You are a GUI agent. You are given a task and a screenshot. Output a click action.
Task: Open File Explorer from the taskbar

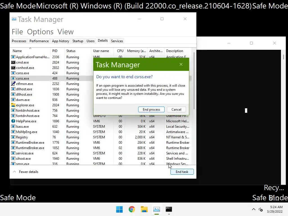pos(144,209)
